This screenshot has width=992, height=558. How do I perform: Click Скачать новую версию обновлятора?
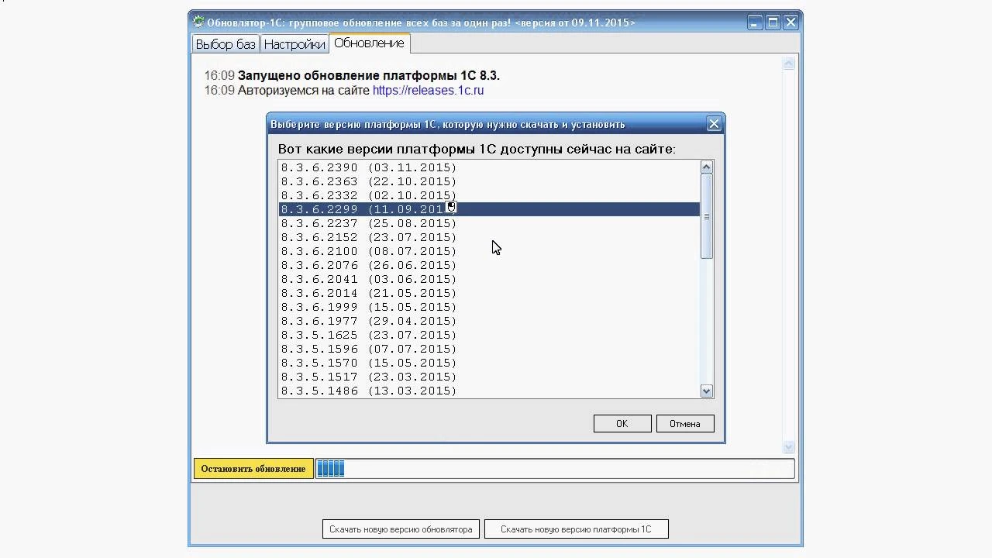(x=401, y=529)
